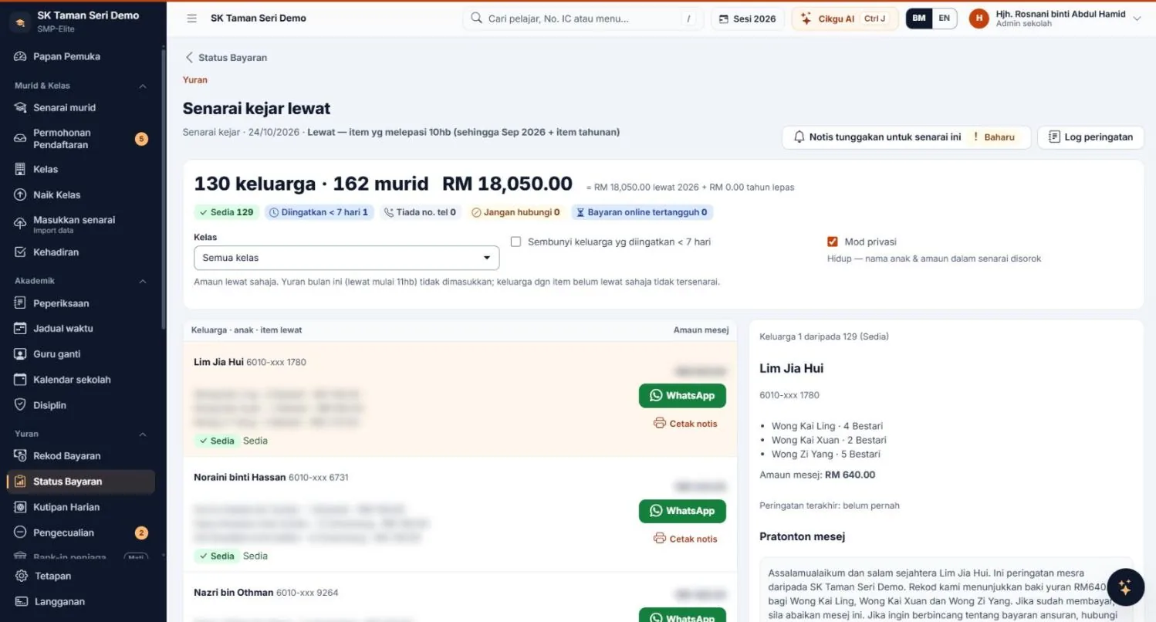1156x622 pixels.
Task: Select the Nazri bin Othman family row
Action: (x=460, y=597)
